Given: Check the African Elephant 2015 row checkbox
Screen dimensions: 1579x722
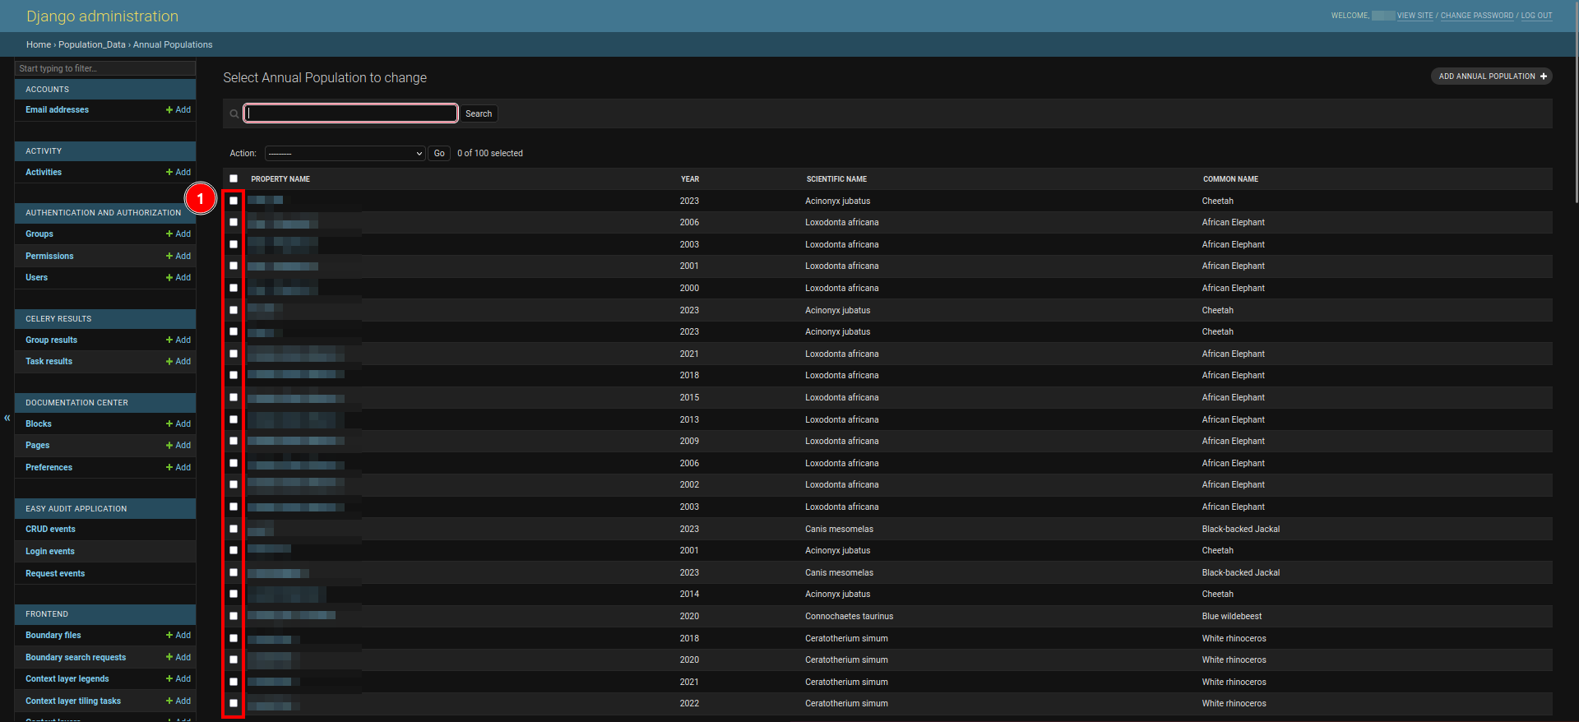Looking at the screenshot, I should (x=234, y=397).
